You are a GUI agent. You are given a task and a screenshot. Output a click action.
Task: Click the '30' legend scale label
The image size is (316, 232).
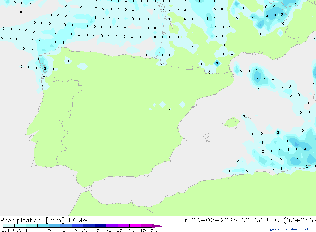click(x=108, y=230)
